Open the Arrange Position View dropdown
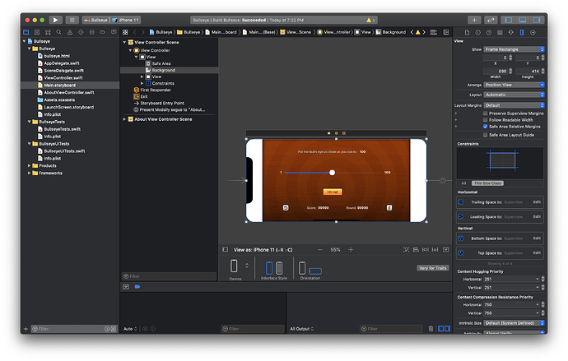The image size is (568, 361). click(x=514, y=84)
